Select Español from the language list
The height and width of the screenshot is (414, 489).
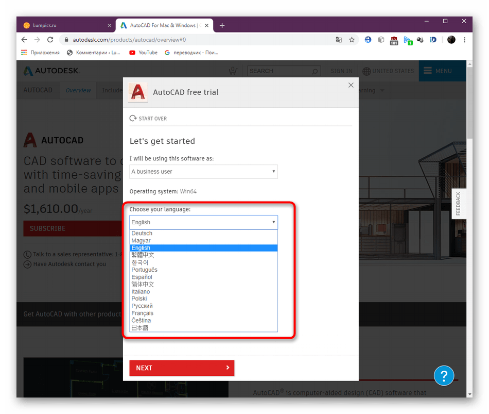coord(203,277)
